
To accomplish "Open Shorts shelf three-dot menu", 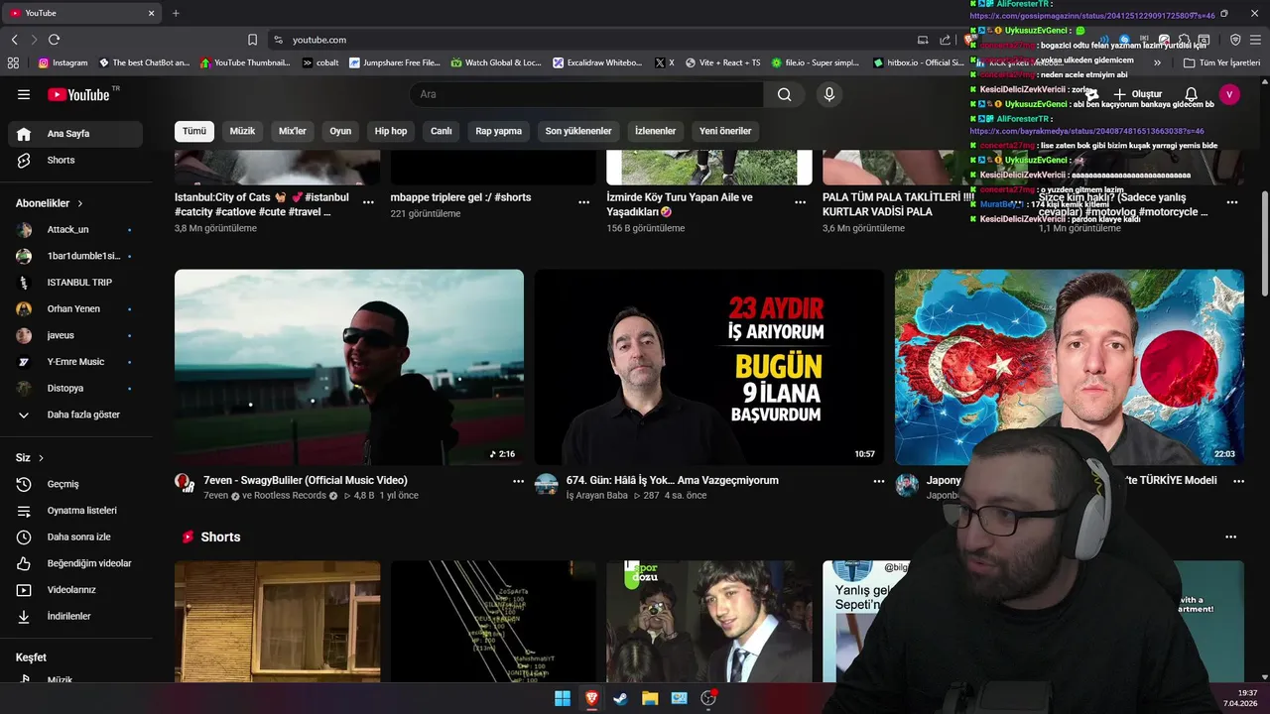I will pyautogui.click(x=1231, y=536).
